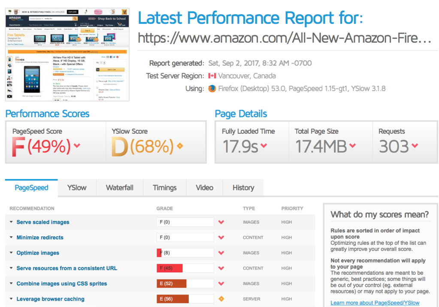Open Serve scaled images link
The image size is (439, 307).
pyautogui.click(x=43, y=222)
